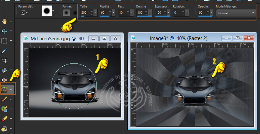Select the Move tool
Viewport: 260px width, 134px height.
[x=5, y=31]
